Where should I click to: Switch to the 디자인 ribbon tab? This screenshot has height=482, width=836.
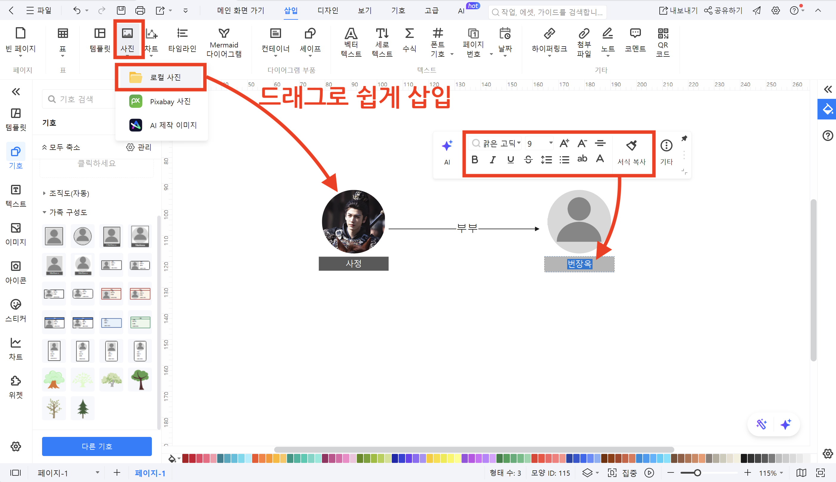point(327,10)
